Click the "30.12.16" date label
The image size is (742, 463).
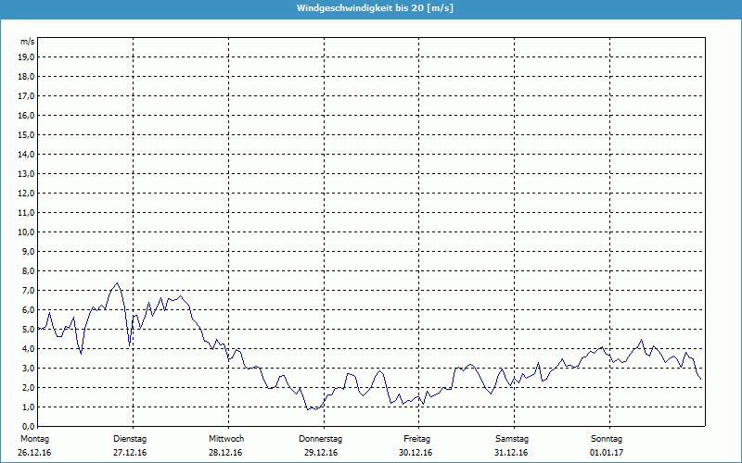pyautogui.click(x=416, y=453)
